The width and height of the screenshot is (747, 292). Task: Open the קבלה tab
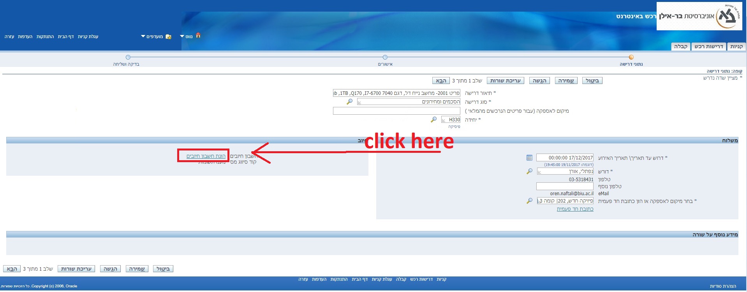pos(680,47)
